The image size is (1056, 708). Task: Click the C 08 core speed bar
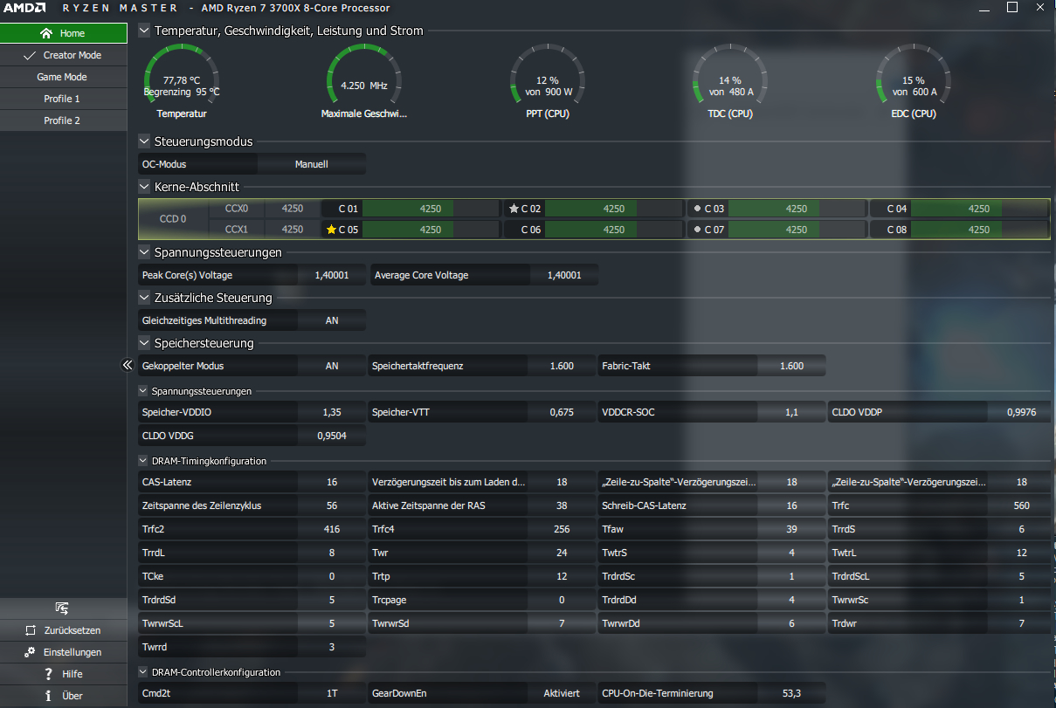(x=979, y=230)
